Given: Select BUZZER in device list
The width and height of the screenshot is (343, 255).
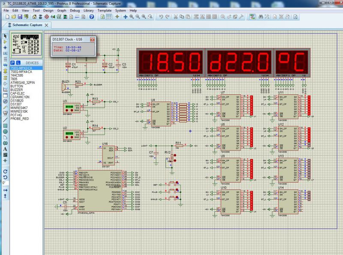Looking at the screenshot, I should (26, 90).
